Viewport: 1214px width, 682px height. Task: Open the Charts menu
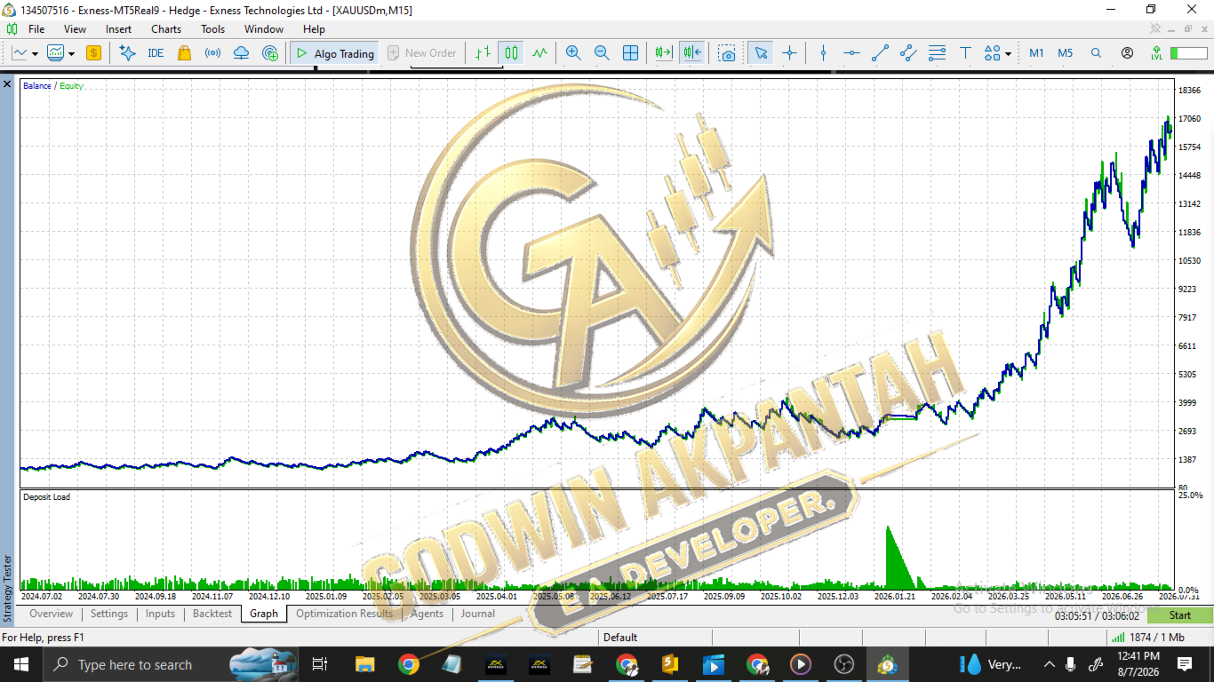click(166, 29)
